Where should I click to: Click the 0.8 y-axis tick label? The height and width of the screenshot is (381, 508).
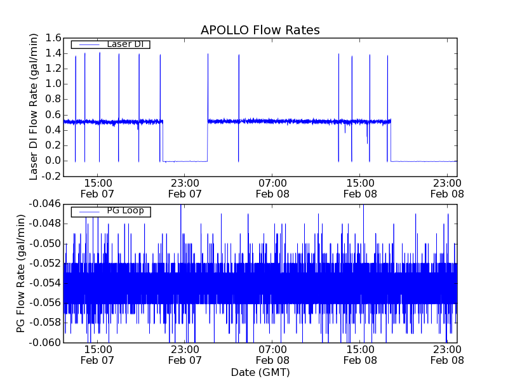pyautogui.click(x=53, y=99)
